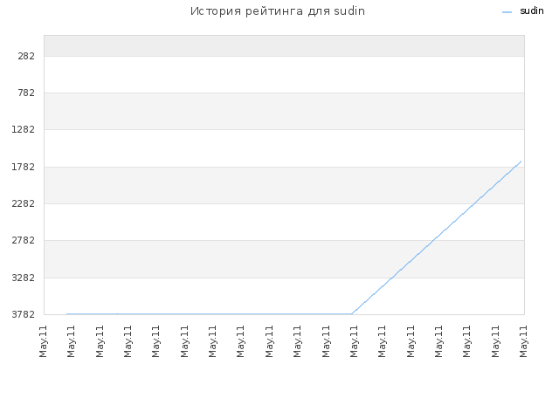Screen dimensions: 559x419
Task: Click the end point of the rating line
Action: pos(521,161)
